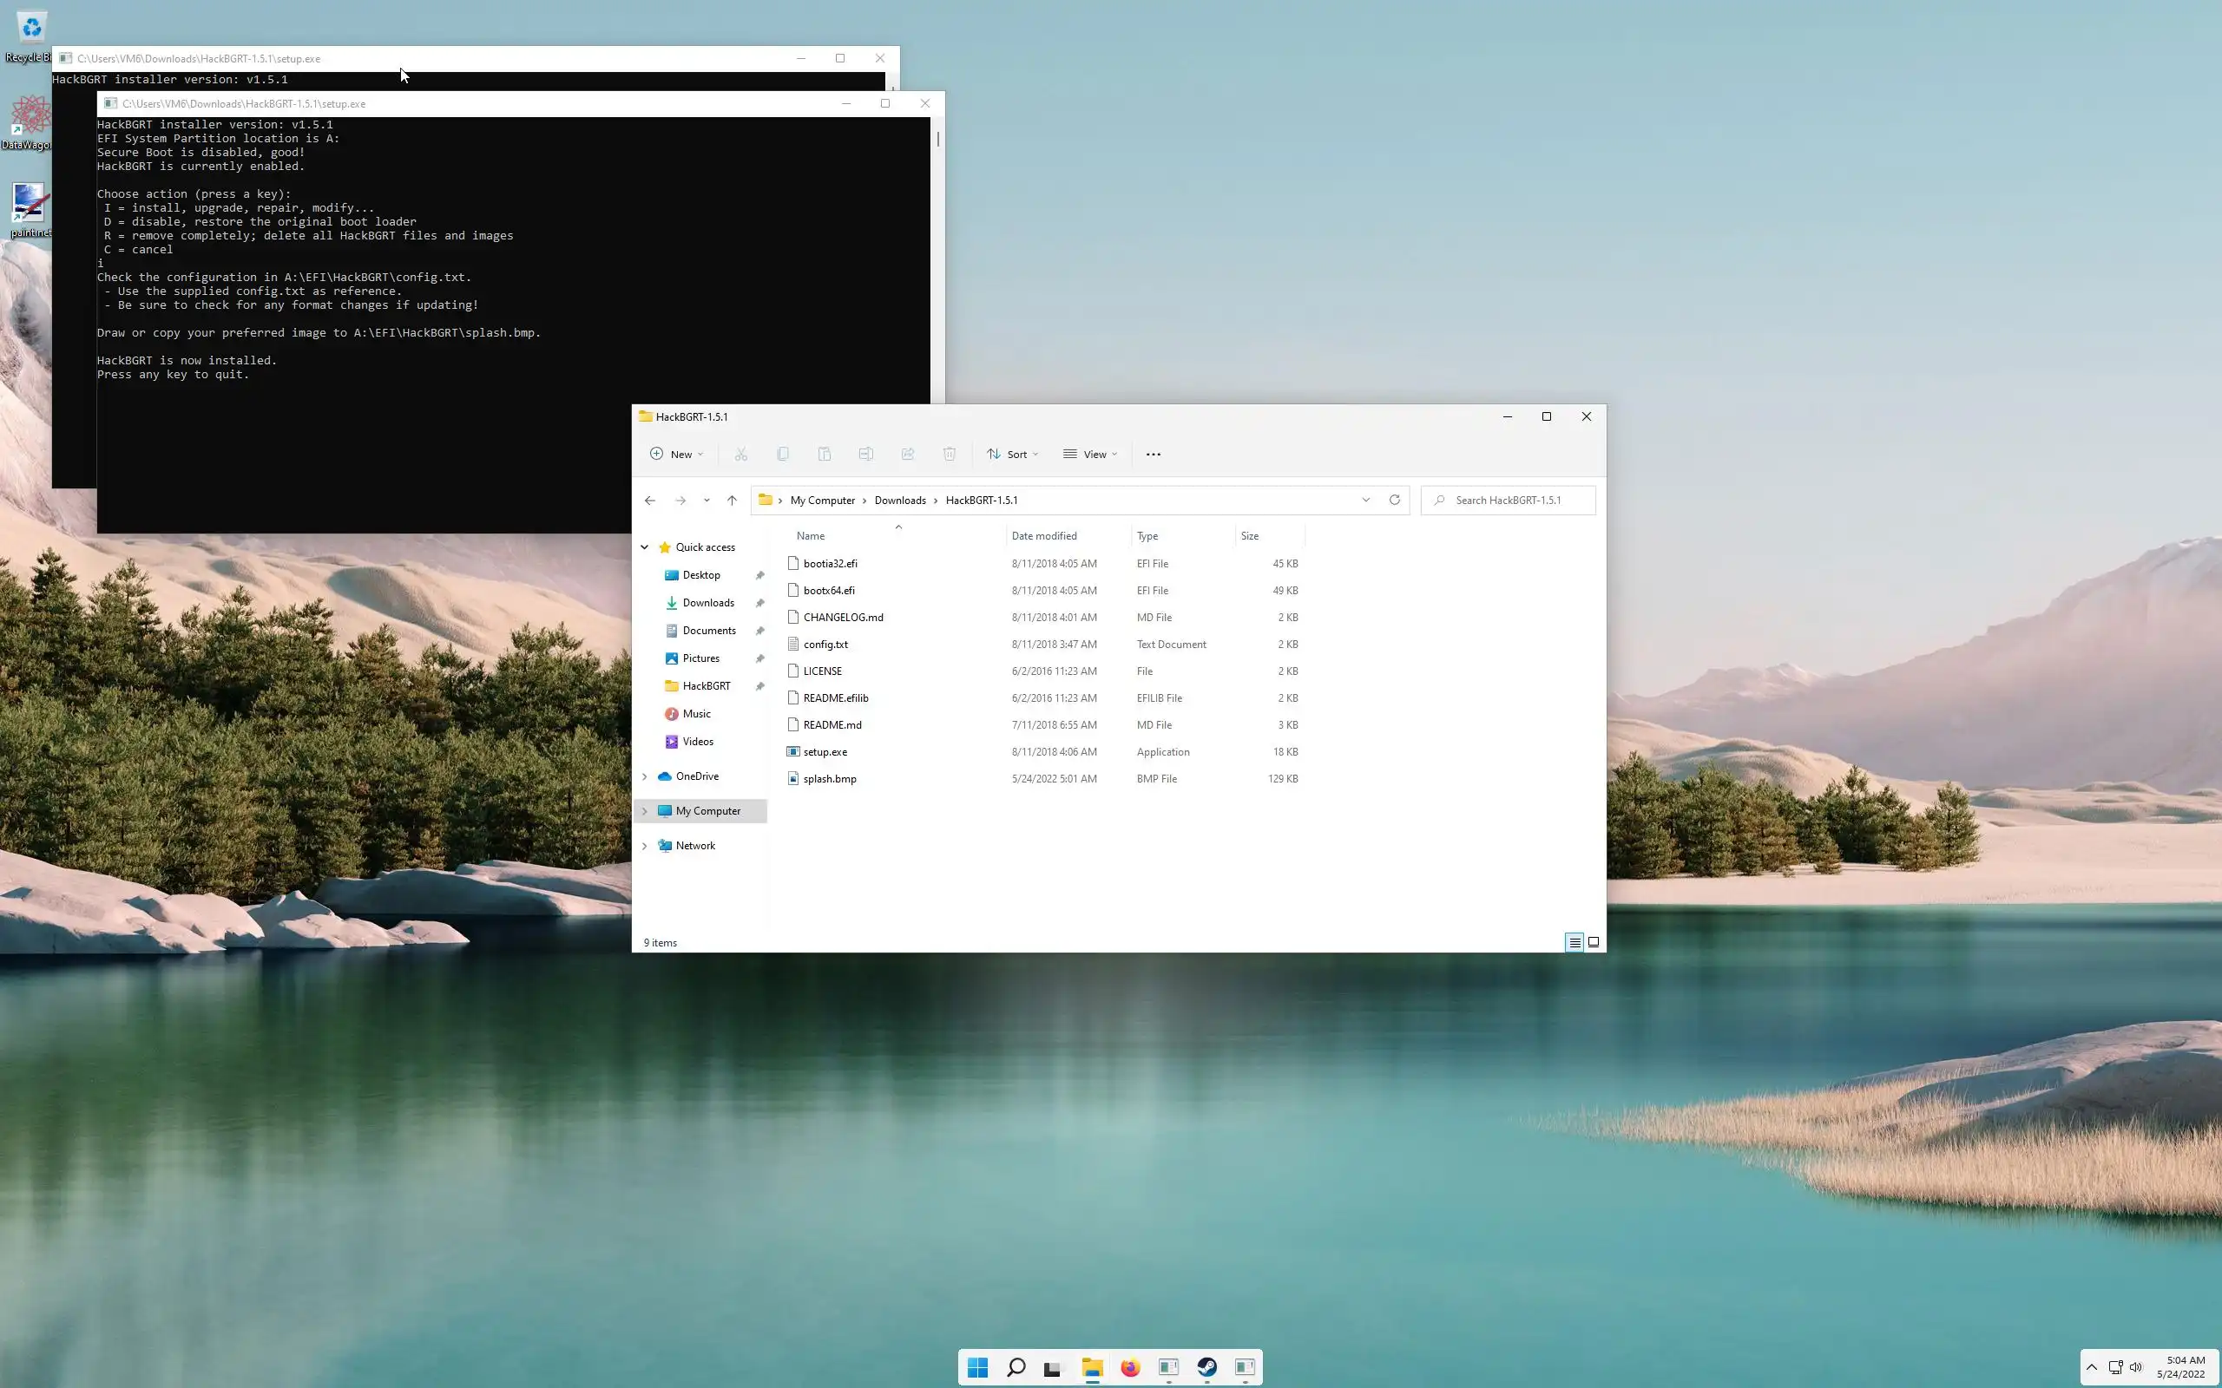Select the splash.bmp file
Image resolution: width=2222 pixels, height=1388 pixels.
tap(829, 778)
